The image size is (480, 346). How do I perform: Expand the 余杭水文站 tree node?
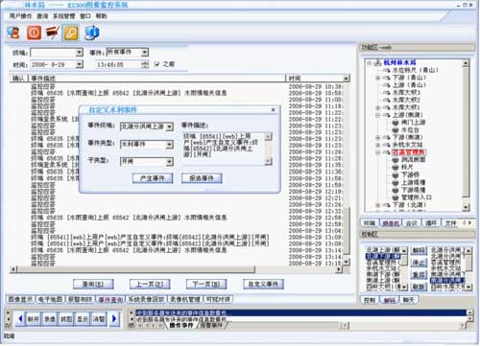[378, 145]
